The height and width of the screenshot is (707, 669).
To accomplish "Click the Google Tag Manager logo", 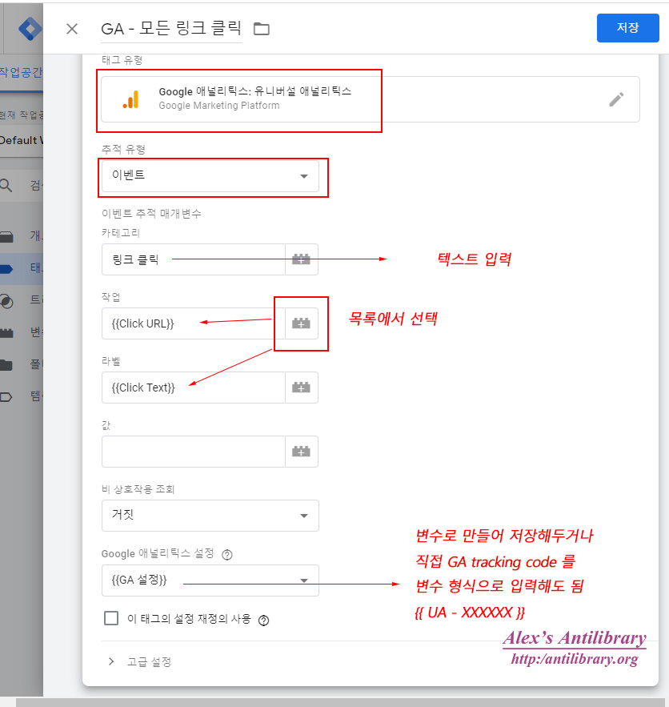I will click(30, 28).
